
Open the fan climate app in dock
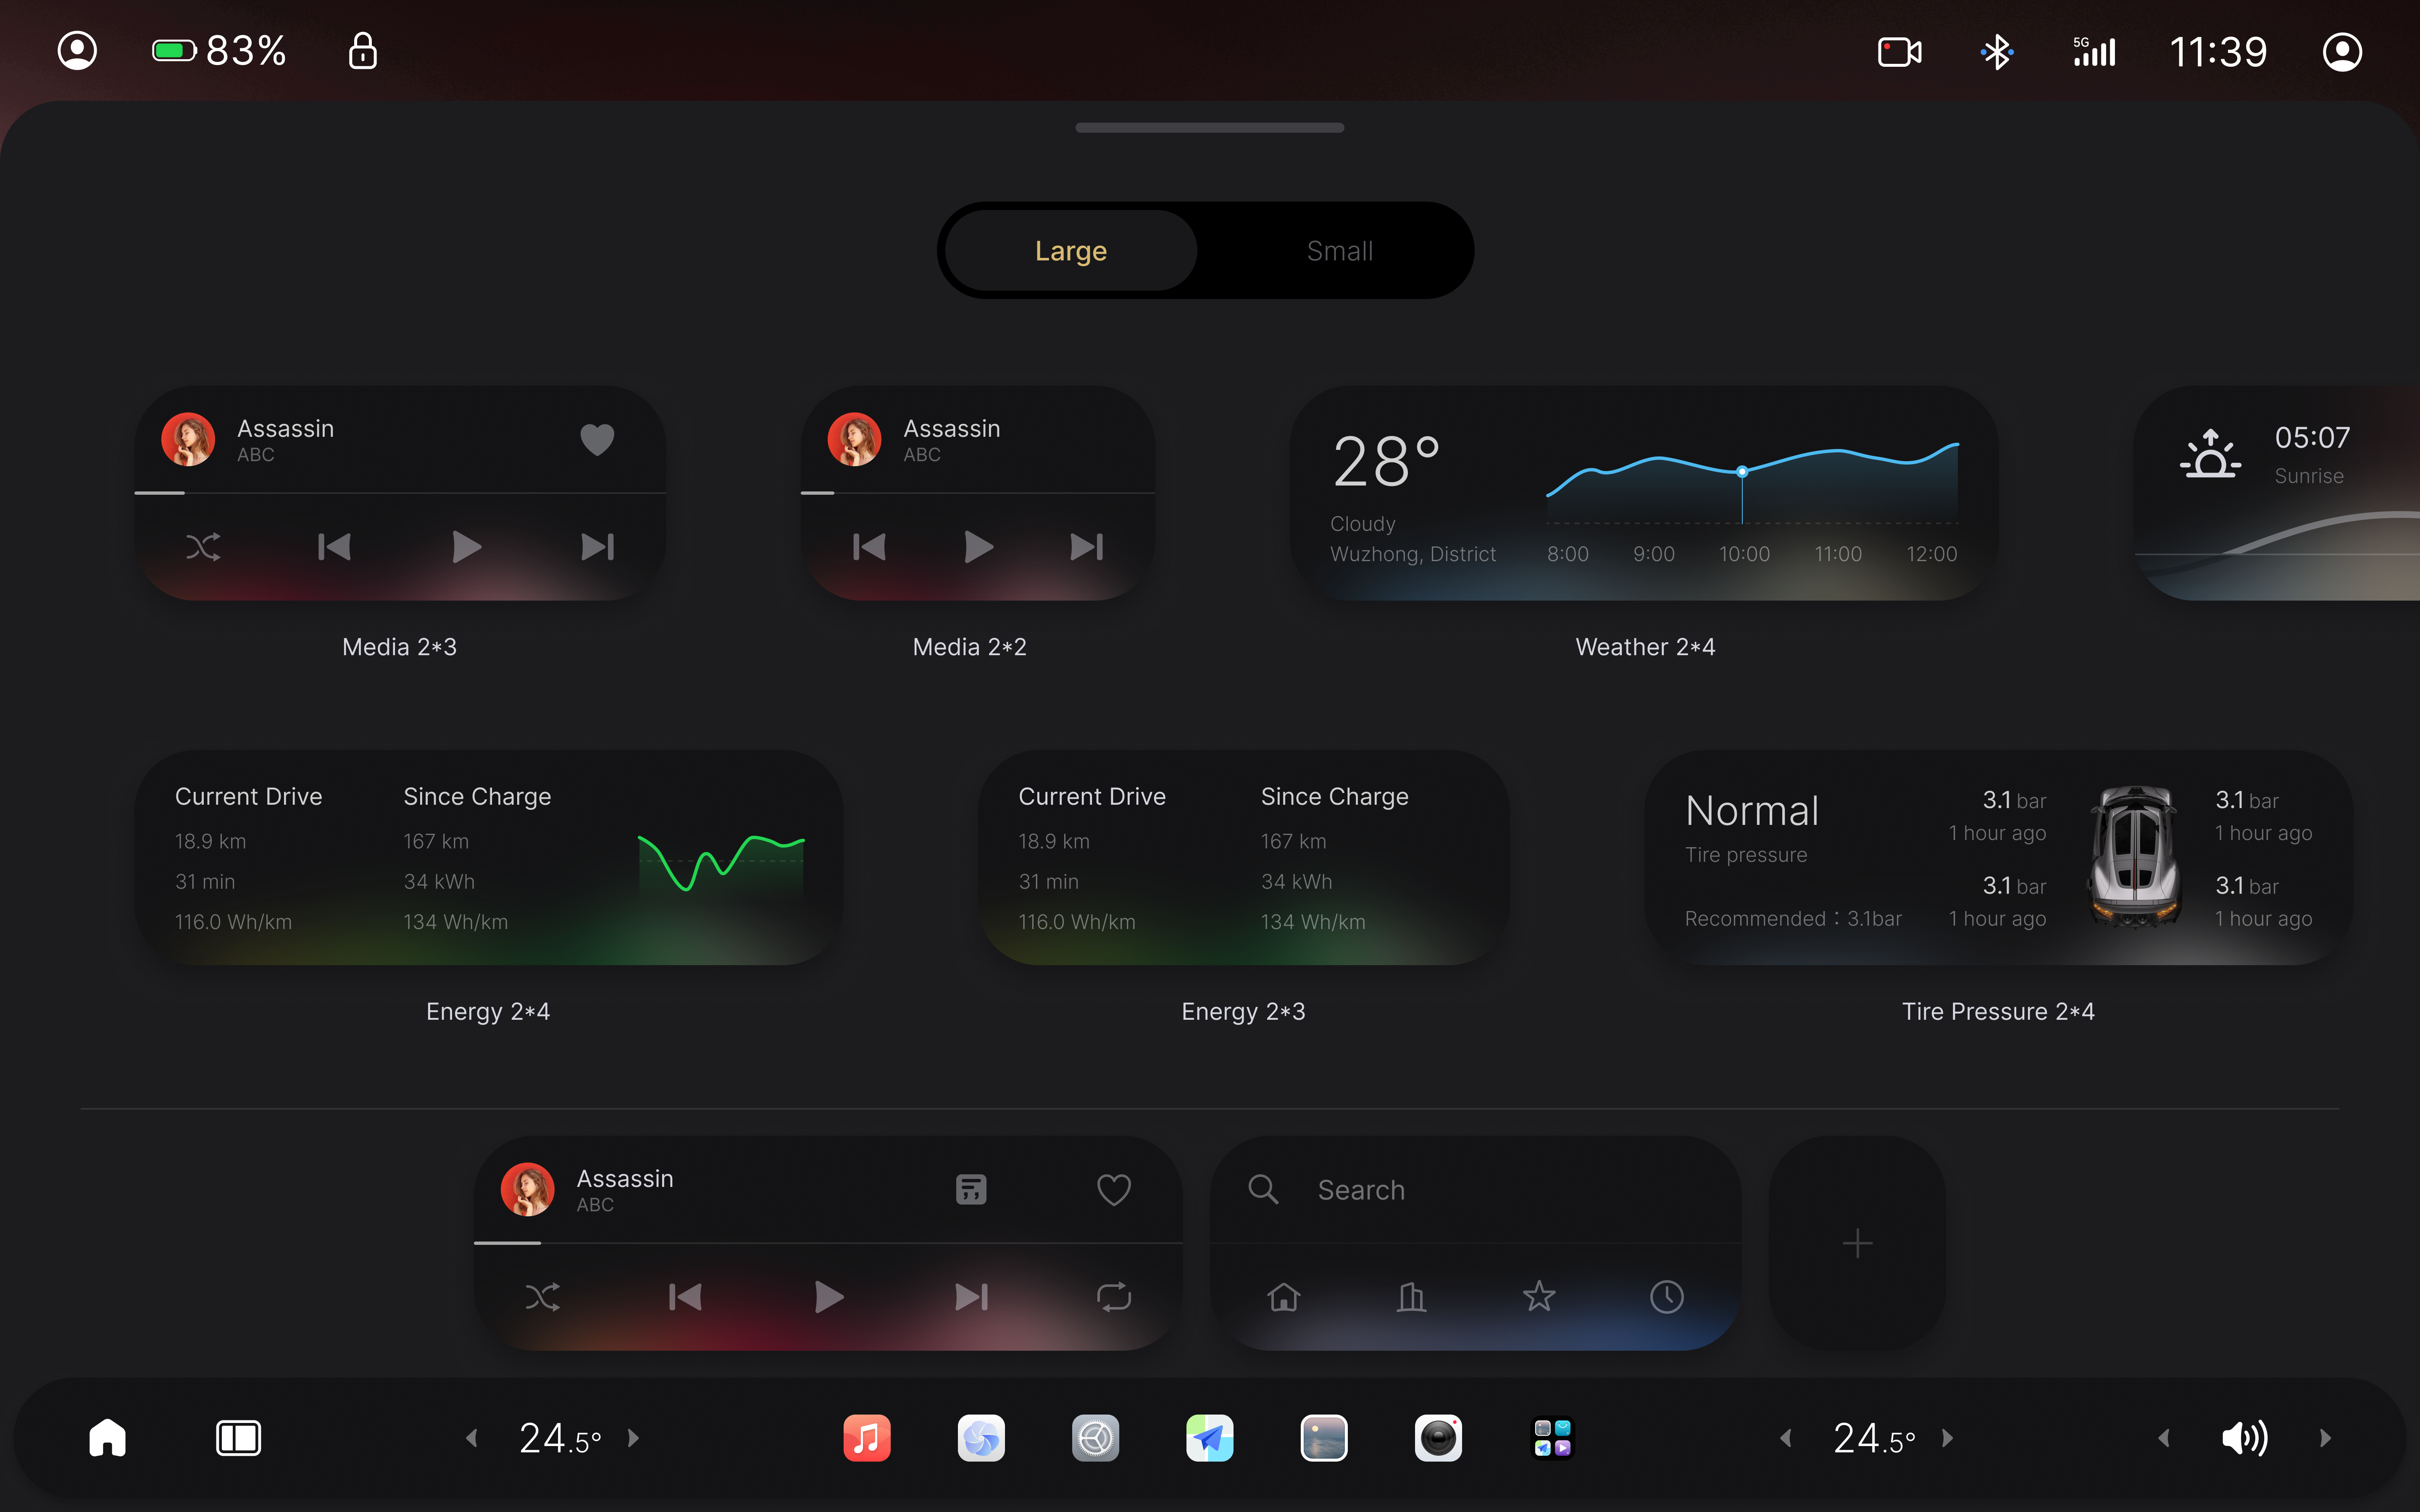981,1438
